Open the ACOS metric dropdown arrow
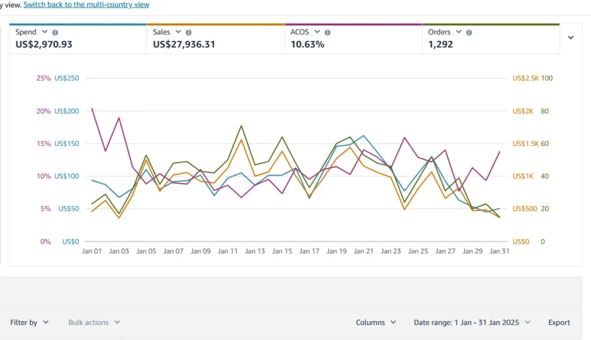Viewport: 591px width, 340px height. (317, 32)
